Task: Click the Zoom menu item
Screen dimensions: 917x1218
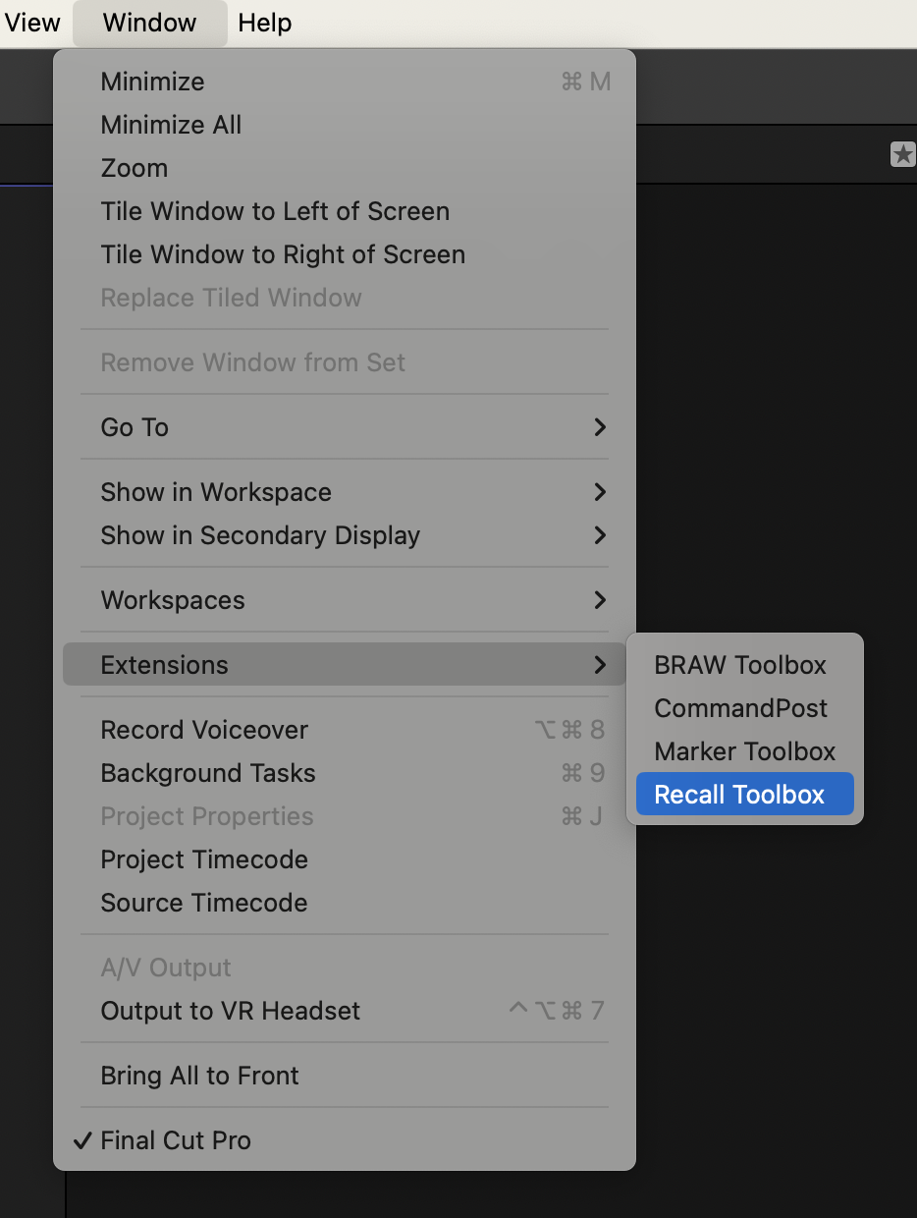Action: (135, 168)
